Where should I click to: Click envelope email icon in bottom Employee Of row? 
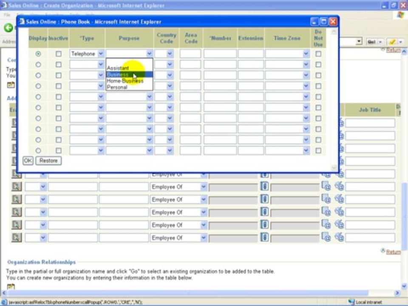coord(339,237)
